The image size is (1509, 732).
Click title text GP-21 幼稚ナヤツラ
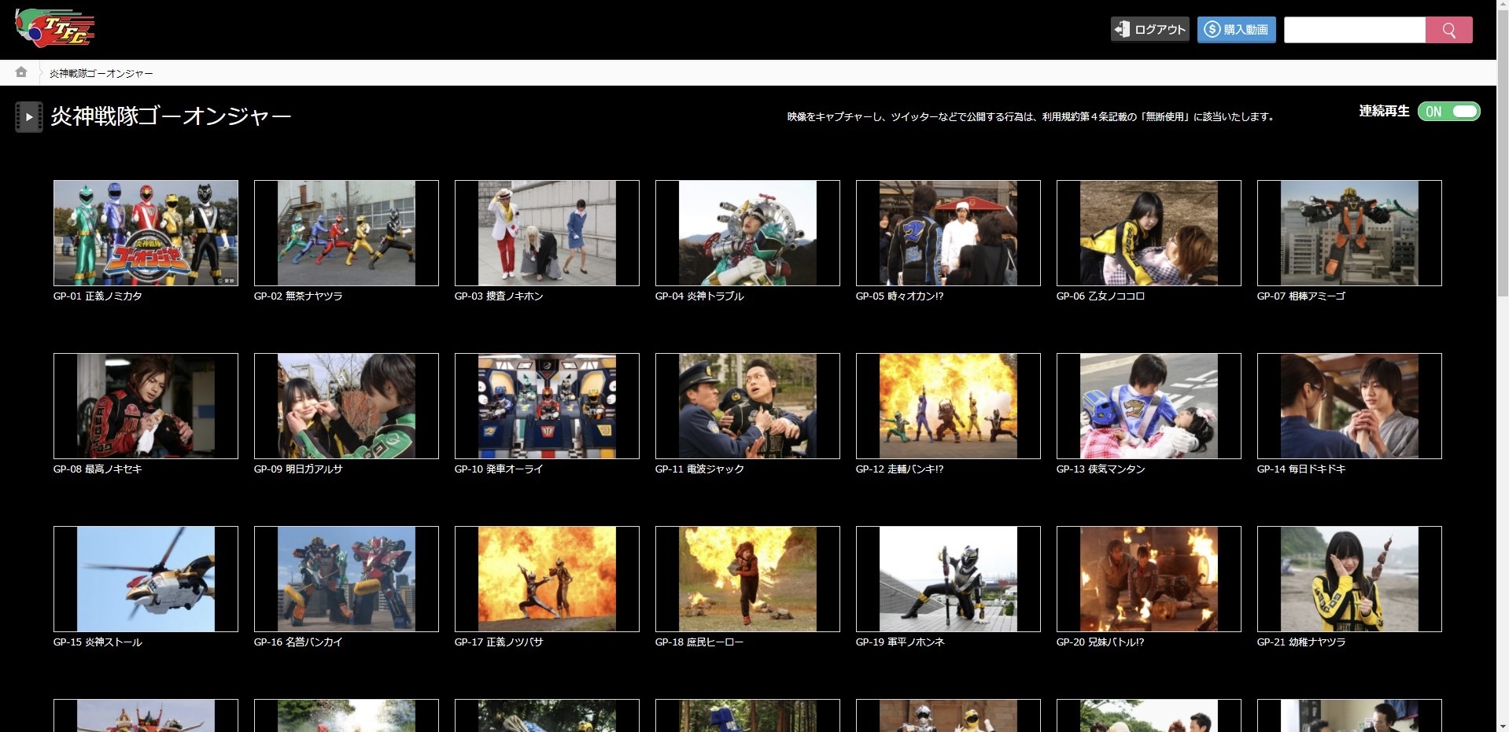point(1301,642)
